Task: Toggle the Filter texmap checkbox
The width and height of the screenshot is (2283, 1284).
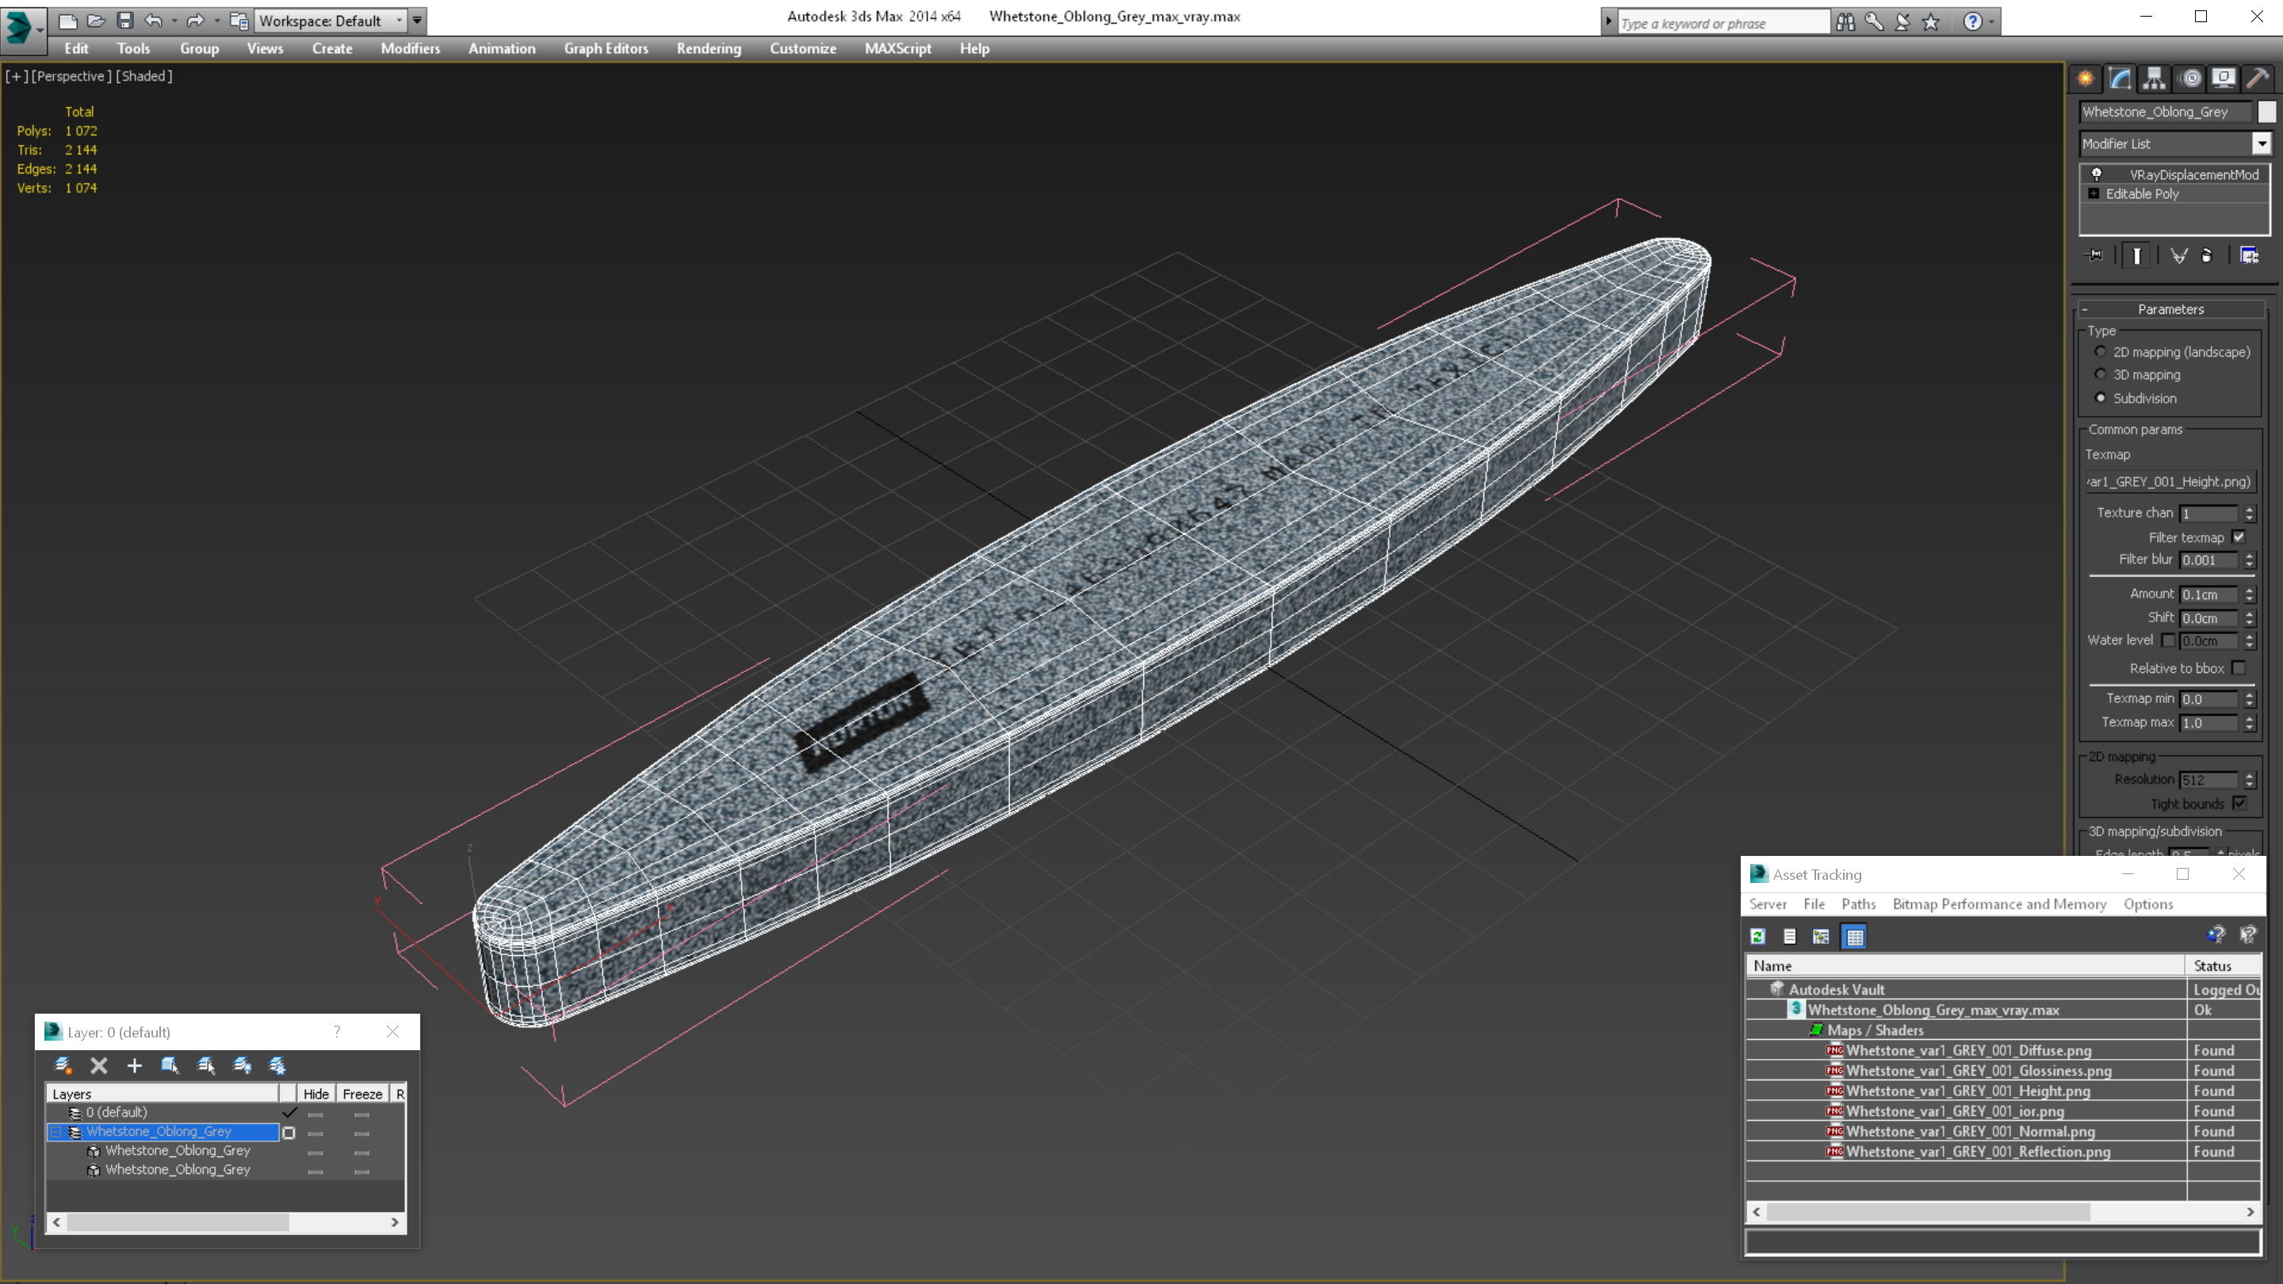Action: coord(2239,537)
